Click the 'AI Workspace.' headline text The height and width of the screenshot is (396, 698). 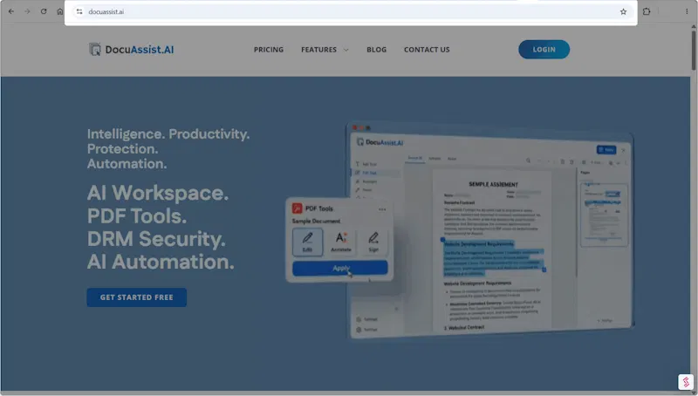158,193
